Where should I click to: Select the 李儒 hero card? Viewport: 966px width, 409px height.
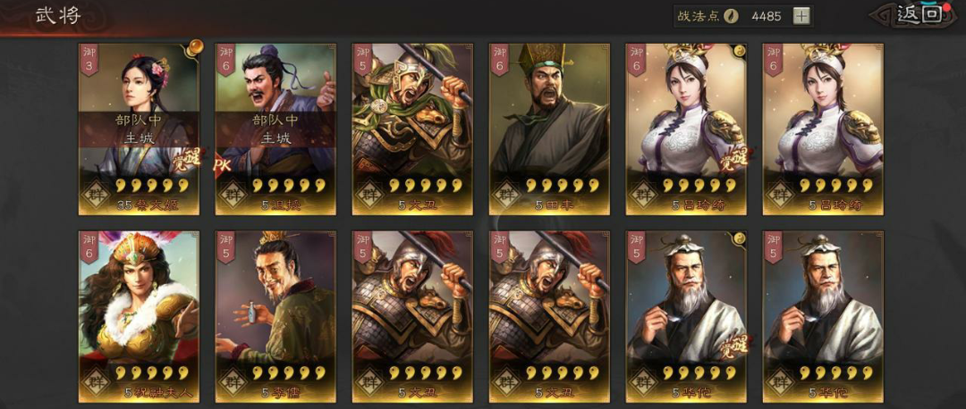coord(275,317)
